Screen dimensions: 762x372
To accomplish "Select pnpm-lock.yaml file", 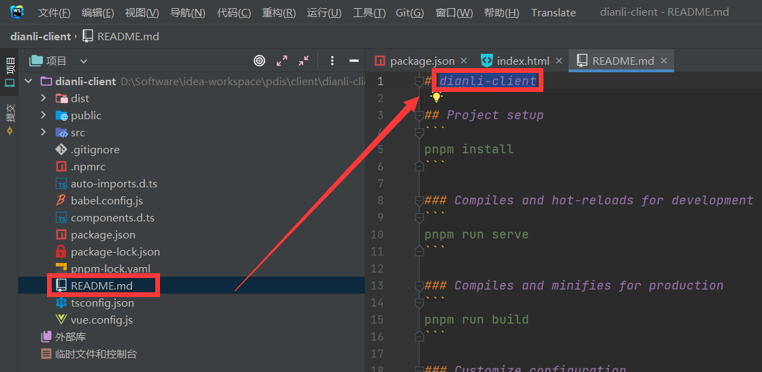I will pos(110,268).
